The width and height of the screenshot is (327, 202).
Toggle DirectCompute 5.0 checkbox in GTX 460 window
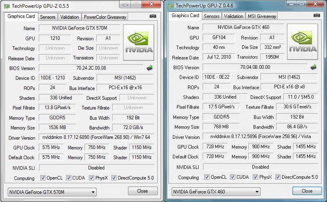coord(278,177)
